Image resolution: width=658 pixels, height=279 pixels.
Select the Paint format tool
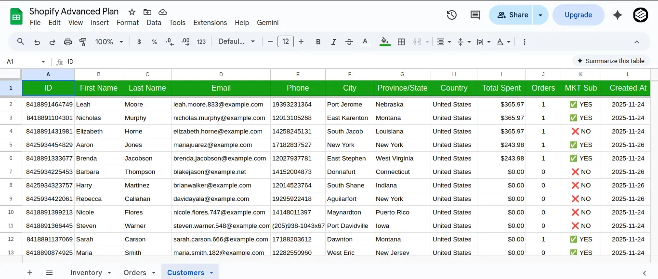pos(83,41)
